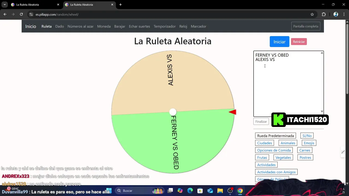This screenshot has height=196, width=349.
Task: Click the address bar URL
Action: pos(57,14)
